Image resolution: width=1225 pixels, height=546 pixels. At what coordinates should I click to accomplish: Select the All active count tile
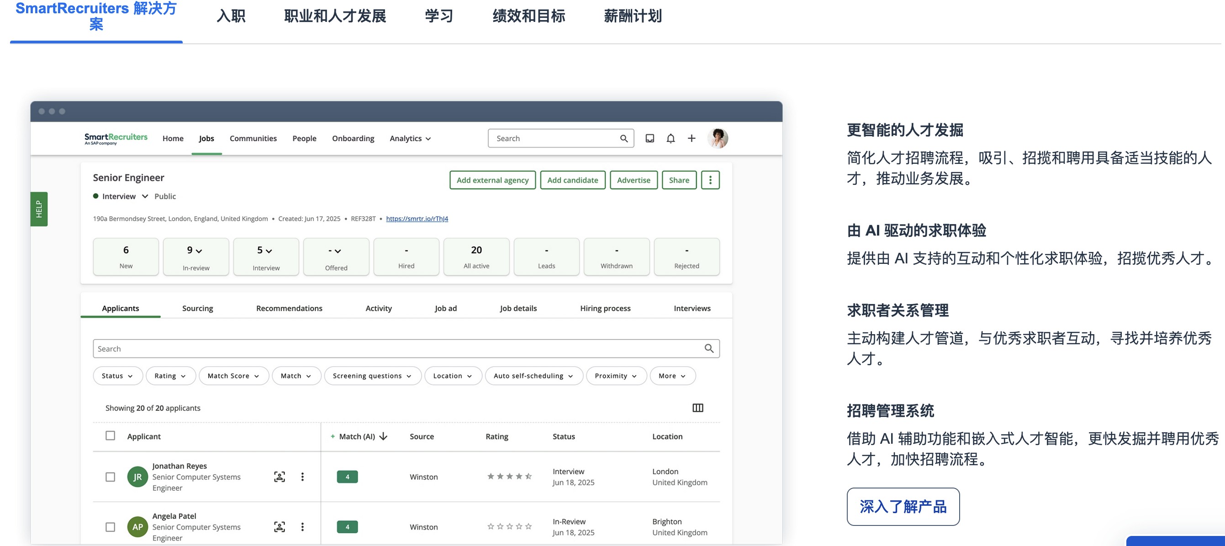[476, 257]
